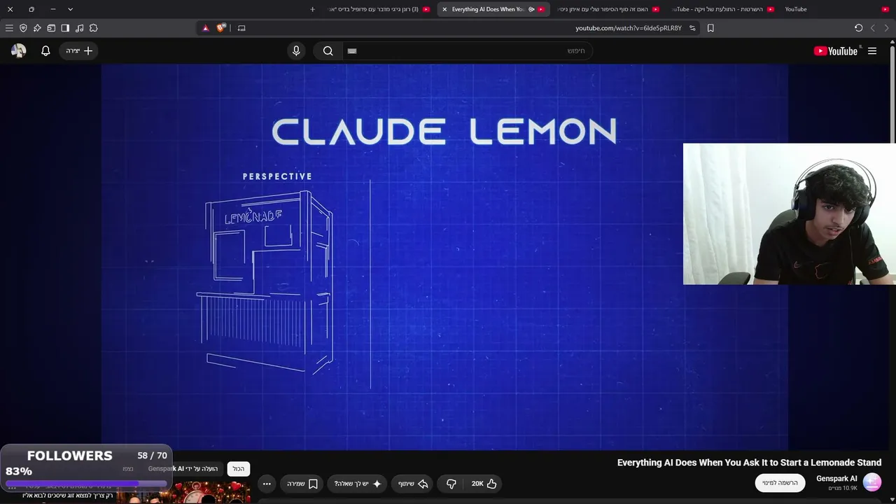Subscribe with the 'הרשמה למינוי' button
The image size is (896, 504).
click(780, 483)
